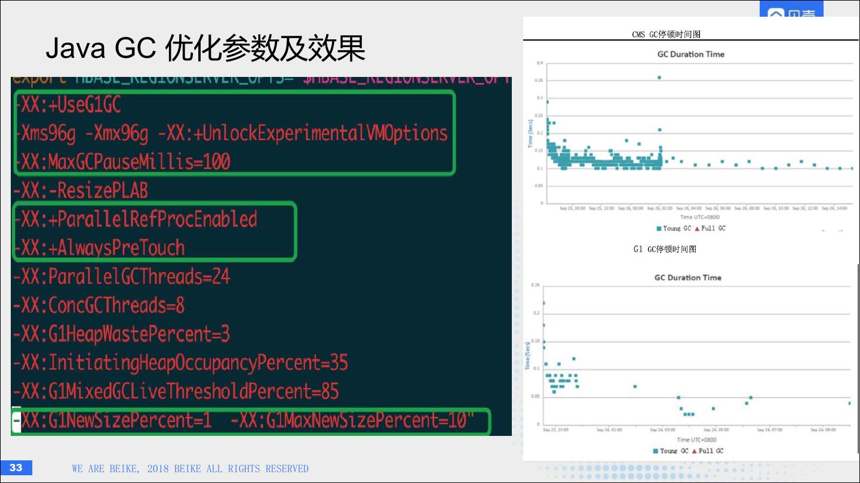
Task: Click the "Sep 25, 22:00" axis tick
Action: click(x=601, y=209)
